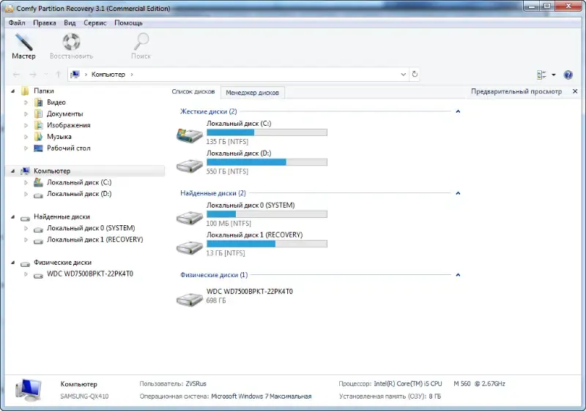Click the Физические диски (1) header
The image size is (586, 411).
(x=214, y=274)
